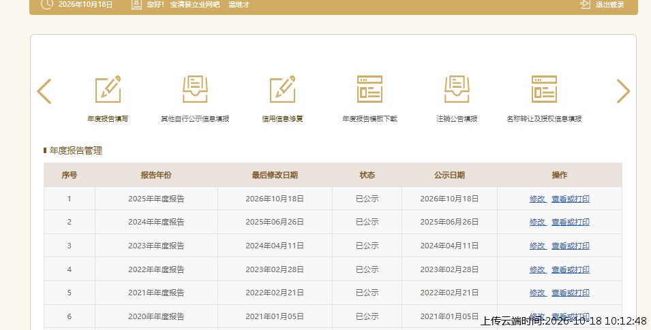Viewport: 651px width, 330px height.
Task: Select the 年度报告模板下载 label
Action: pyautogui.click(x=369, y=119)
